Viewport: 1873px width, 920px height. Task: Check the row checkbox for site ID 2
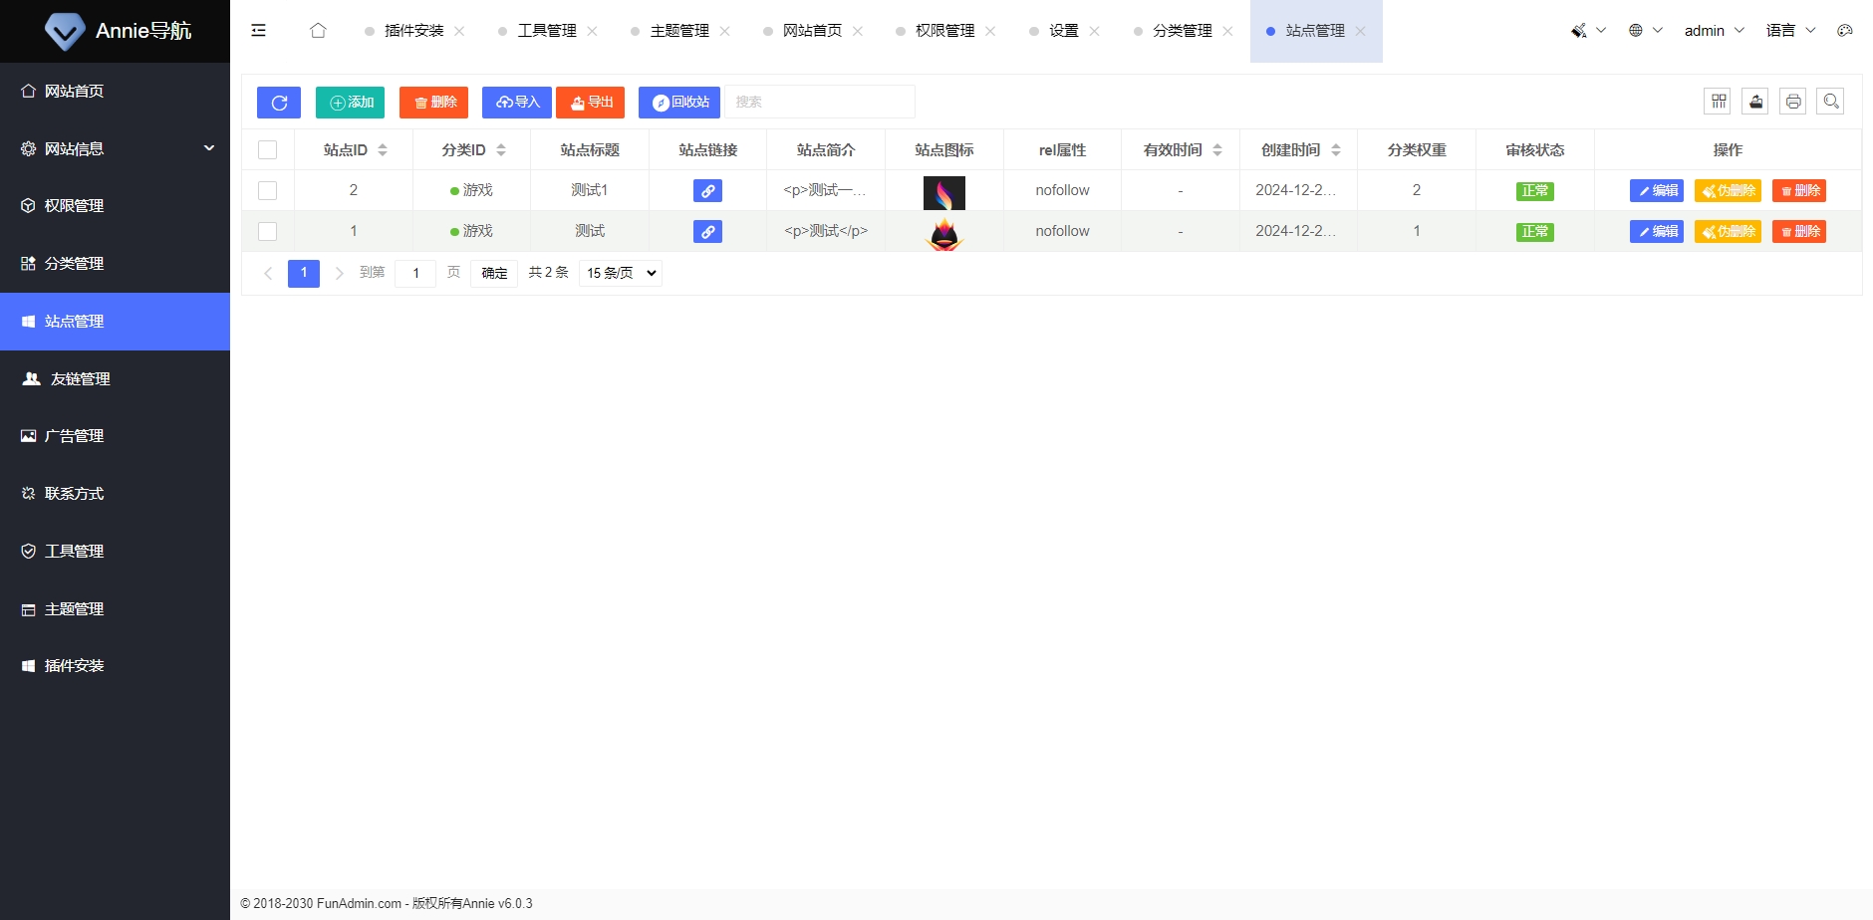pos(267,190)
